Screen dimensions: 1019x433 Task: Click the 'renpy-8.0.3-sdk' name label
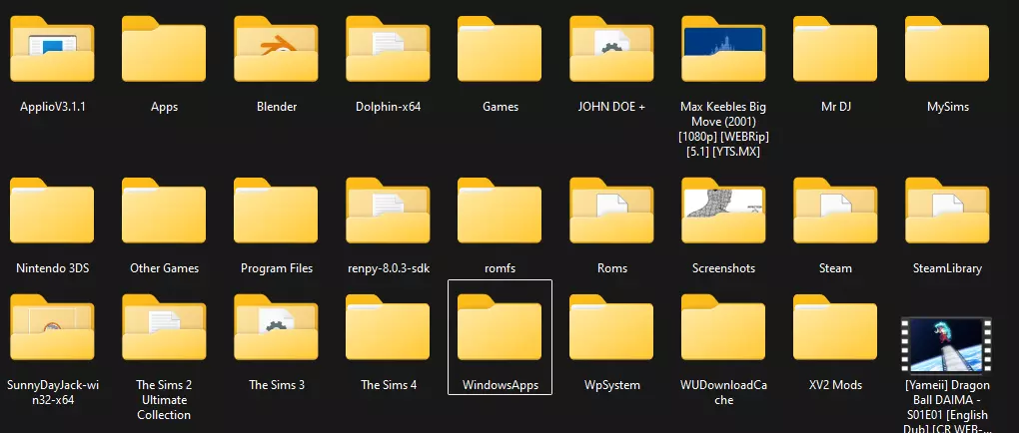tap(388, 268)
